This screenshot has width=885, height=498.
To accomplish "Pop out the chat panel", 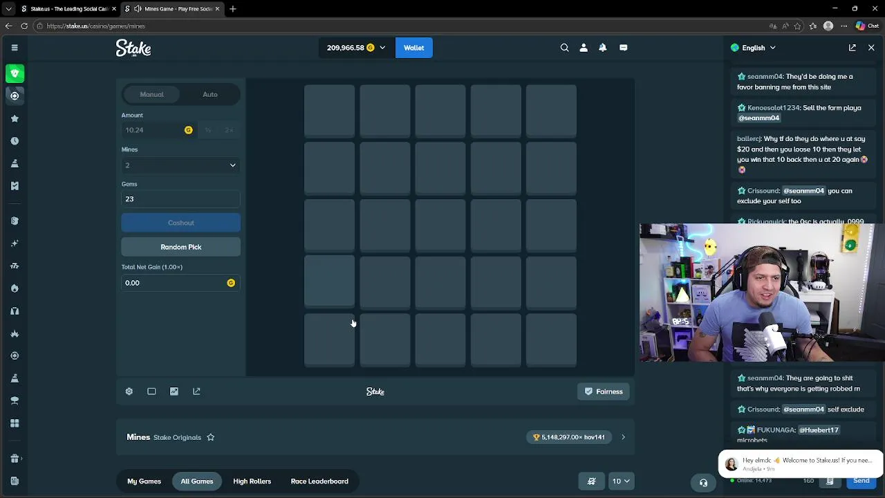I will coord(852,48).
